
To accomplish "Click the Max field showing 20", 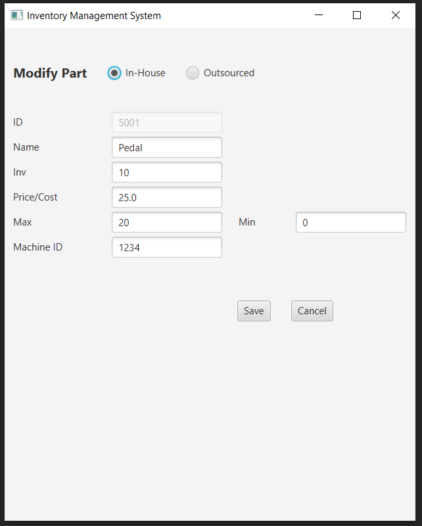I will click(x=166, y=222).
